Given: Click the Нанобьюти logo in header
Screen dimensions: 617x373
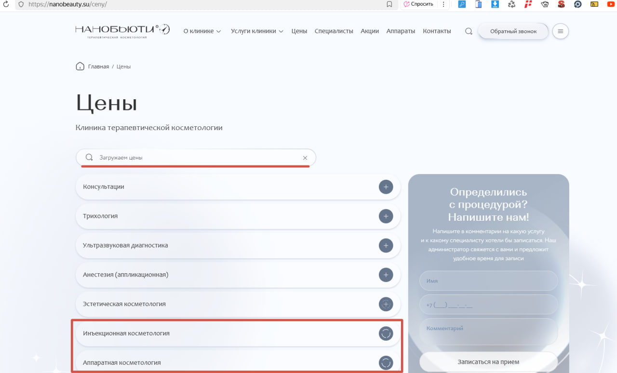Looking at the screenshot, I should [x=122, y=31].
